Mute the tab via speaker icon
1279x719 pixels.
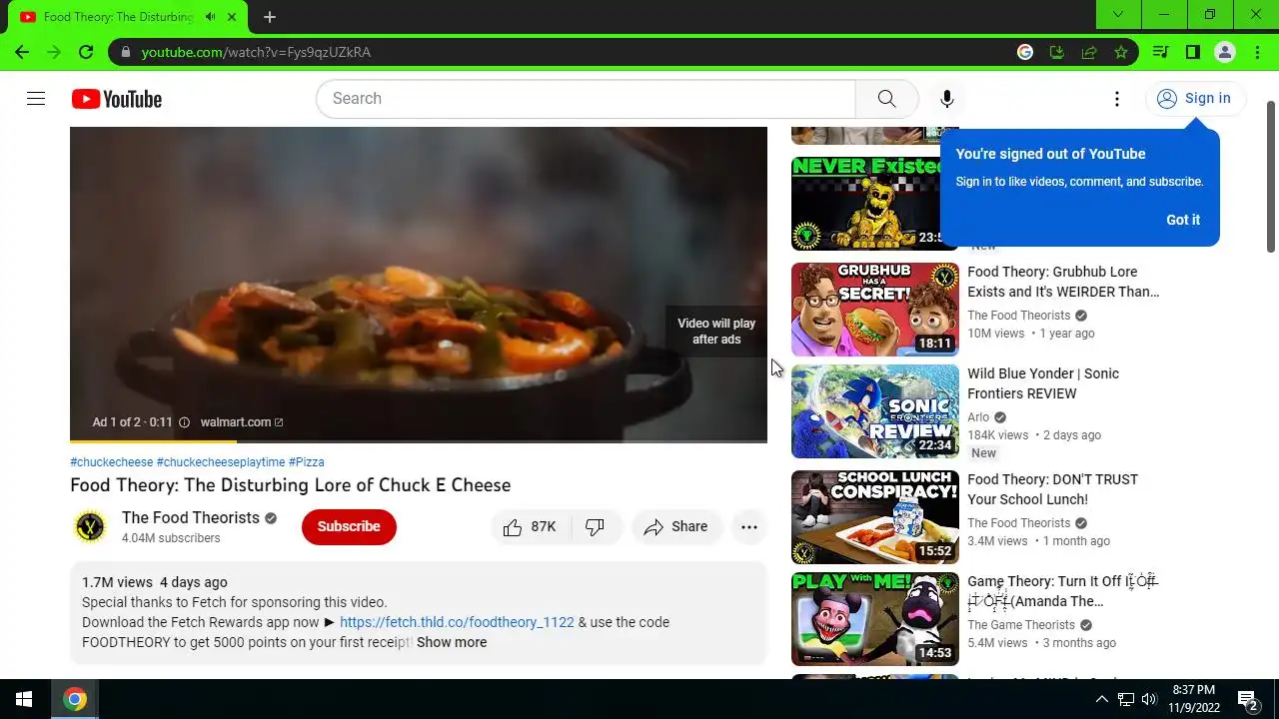210,17
